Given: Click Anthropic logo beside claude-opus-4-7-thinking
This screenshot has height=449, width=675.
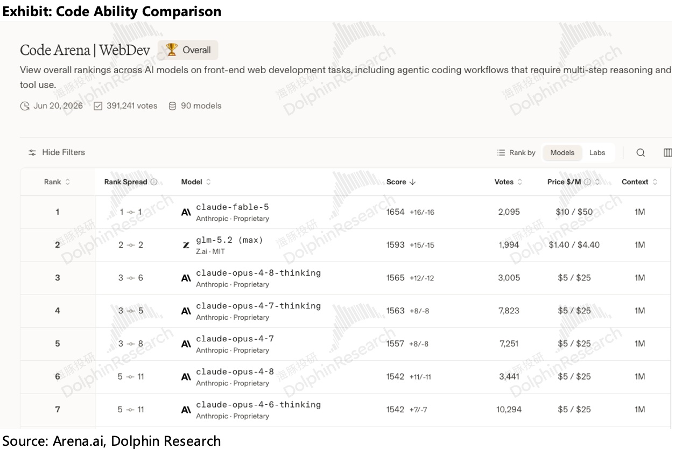Looking at the screenshot, I should click(x=186, y=311).
